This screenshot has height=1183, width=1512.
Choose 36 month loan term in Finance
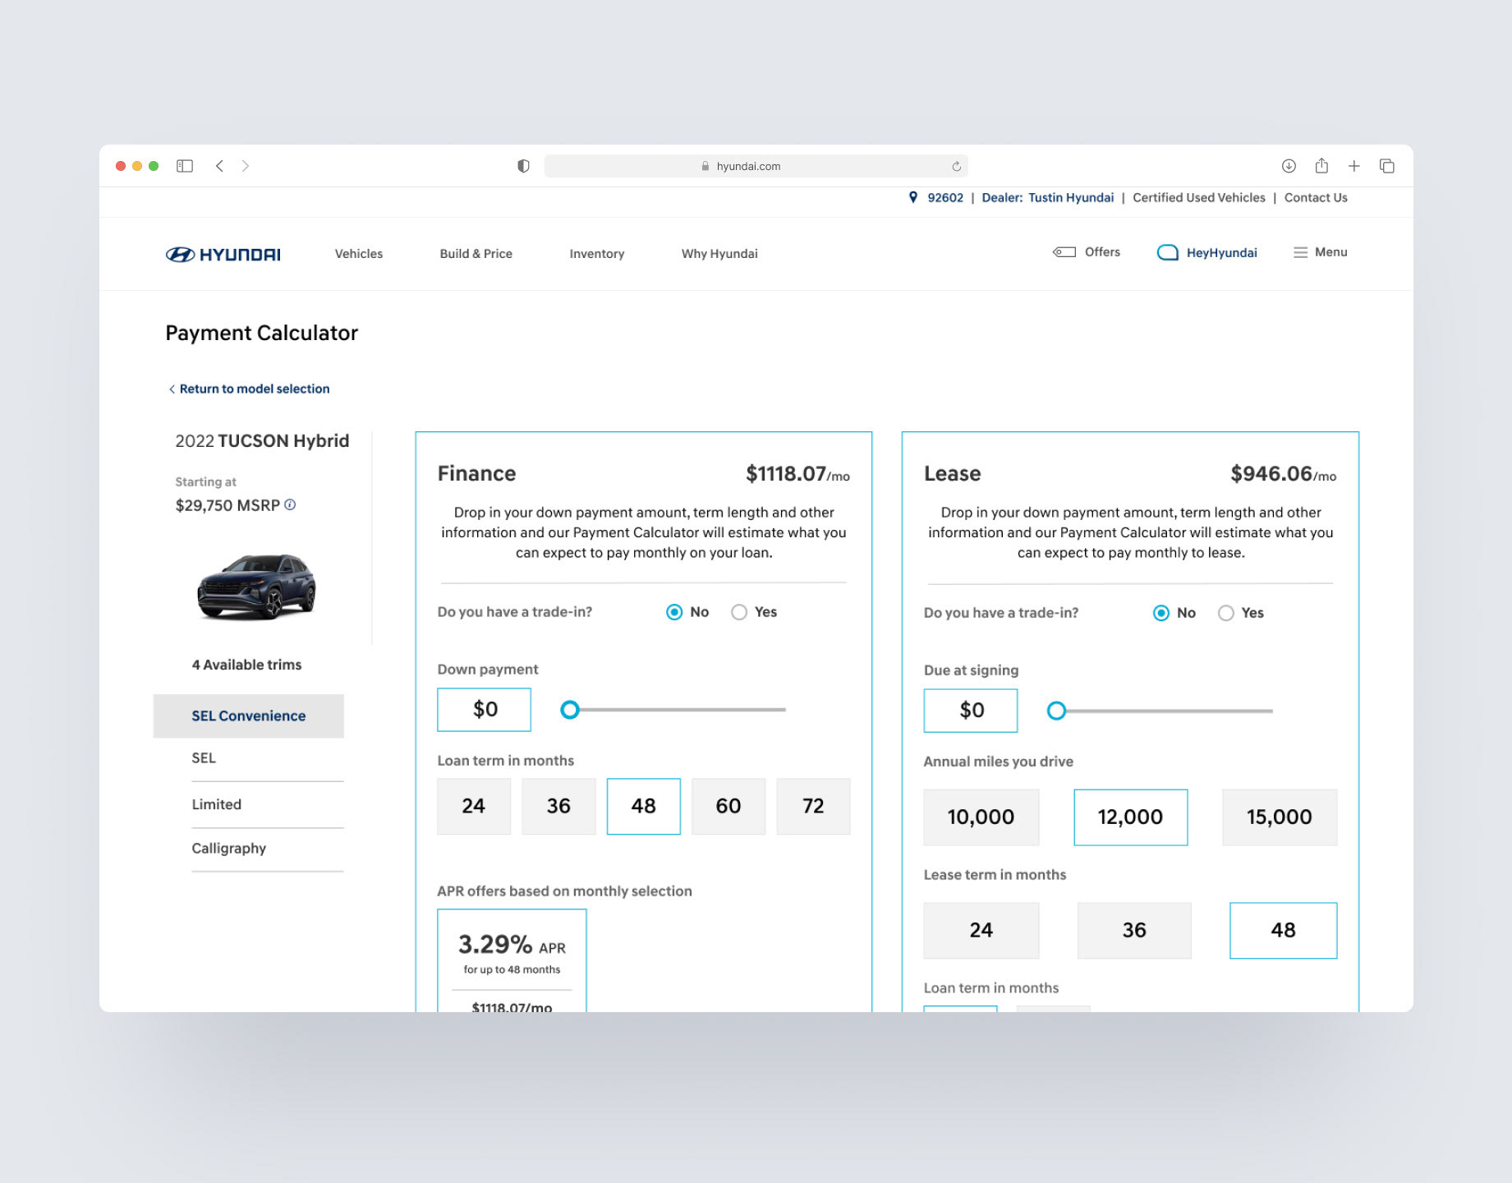pyautogui.click(x=558, y=806)
